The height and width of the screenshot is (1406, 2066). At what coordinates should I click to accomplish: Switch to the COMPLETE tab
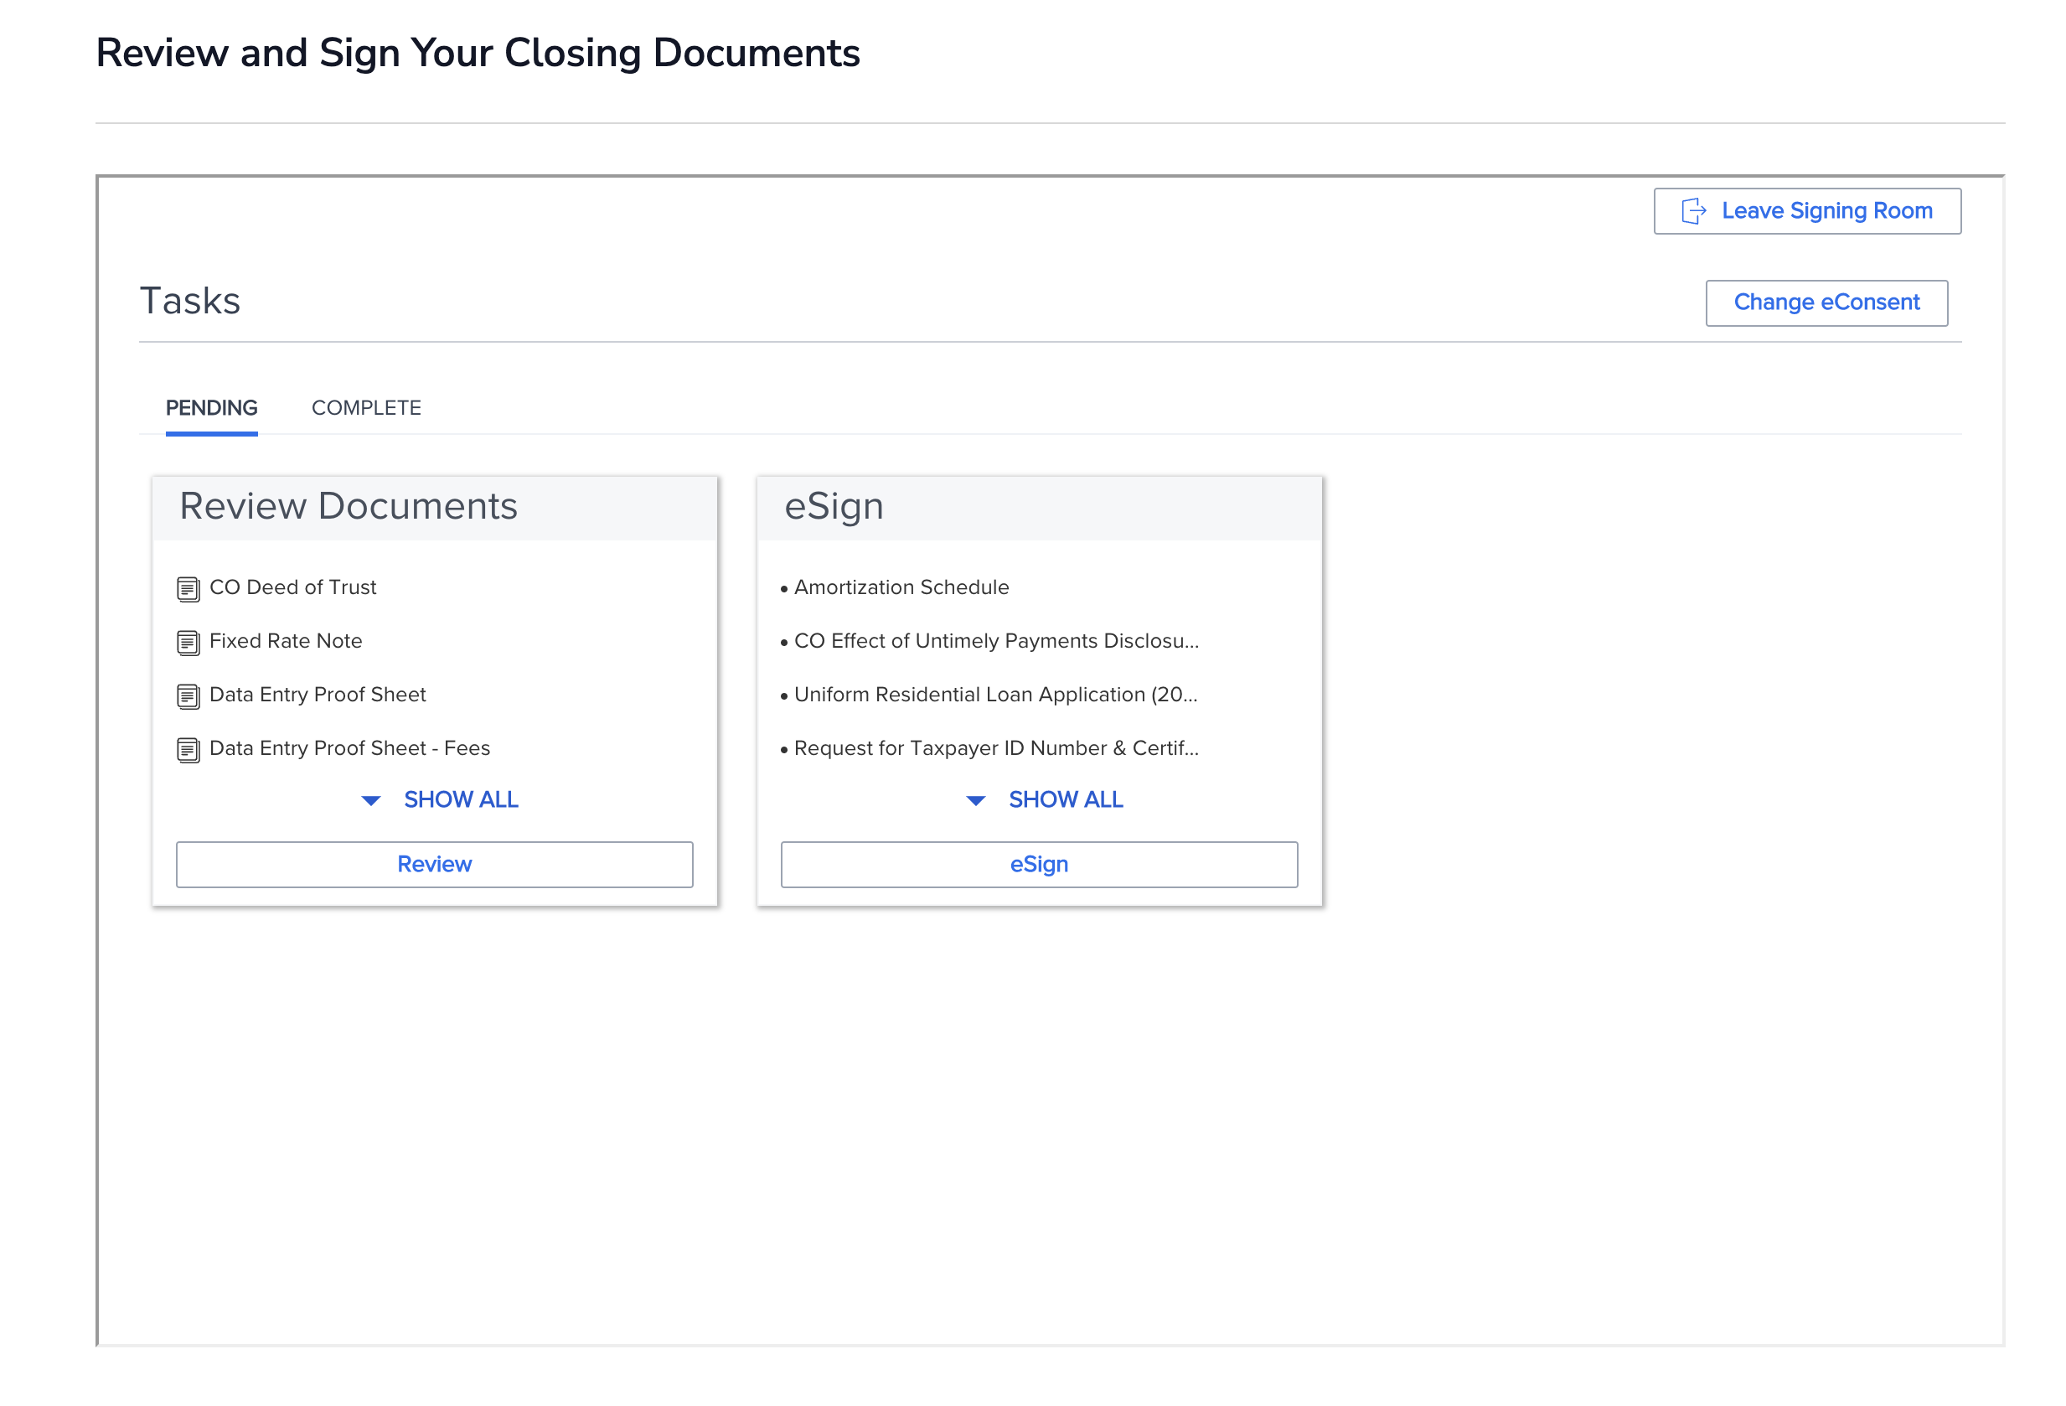click(x=366, y=407)
